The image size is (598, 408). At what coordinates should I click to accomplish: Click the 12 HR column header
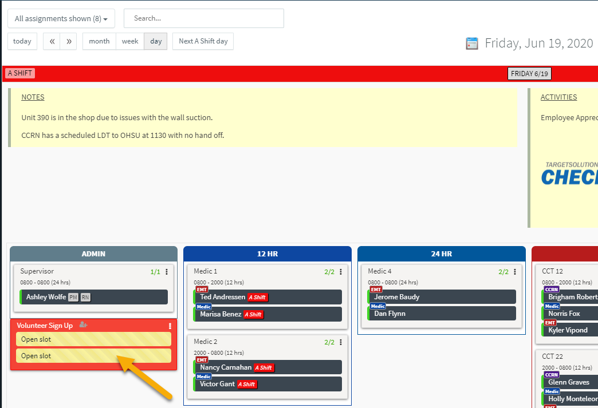[267, 253]
